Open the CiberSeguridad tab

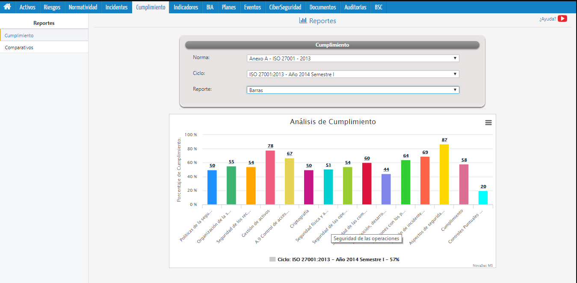(285, 7)
